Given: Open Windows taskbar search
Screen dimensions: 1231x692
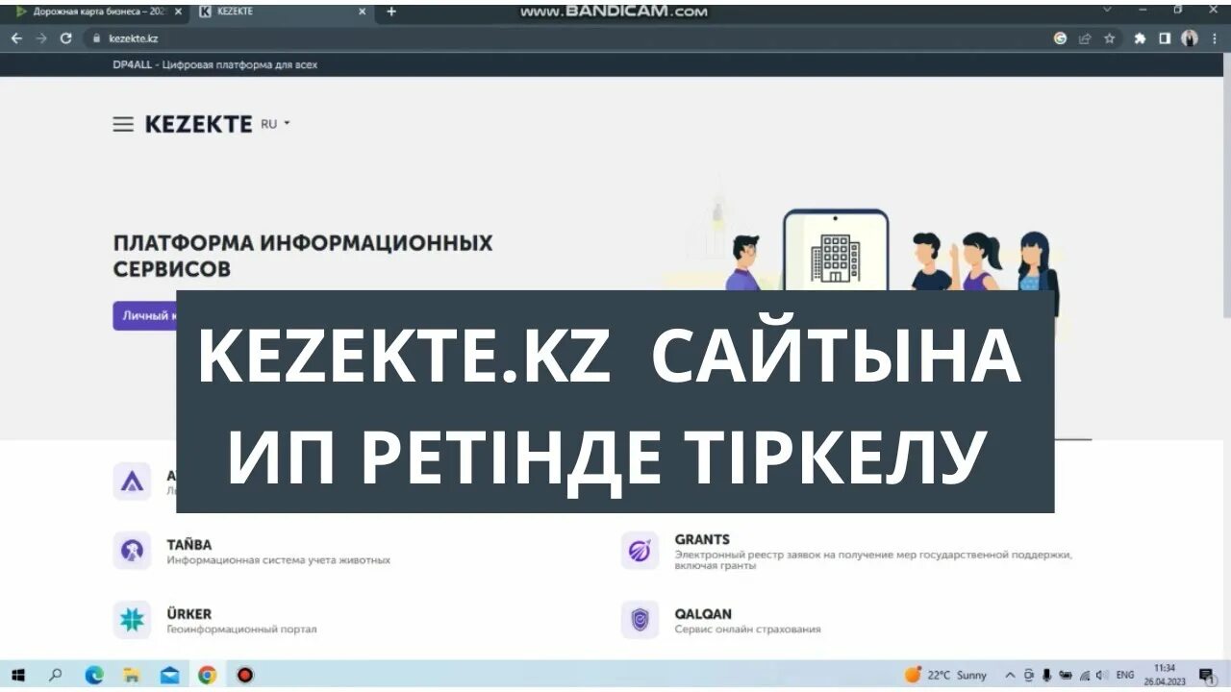Looking at the screenshot, I should [x=55, y=675].
